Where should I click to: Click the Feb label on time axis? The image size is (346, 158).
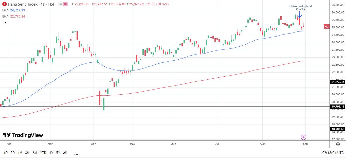[9, 144]
